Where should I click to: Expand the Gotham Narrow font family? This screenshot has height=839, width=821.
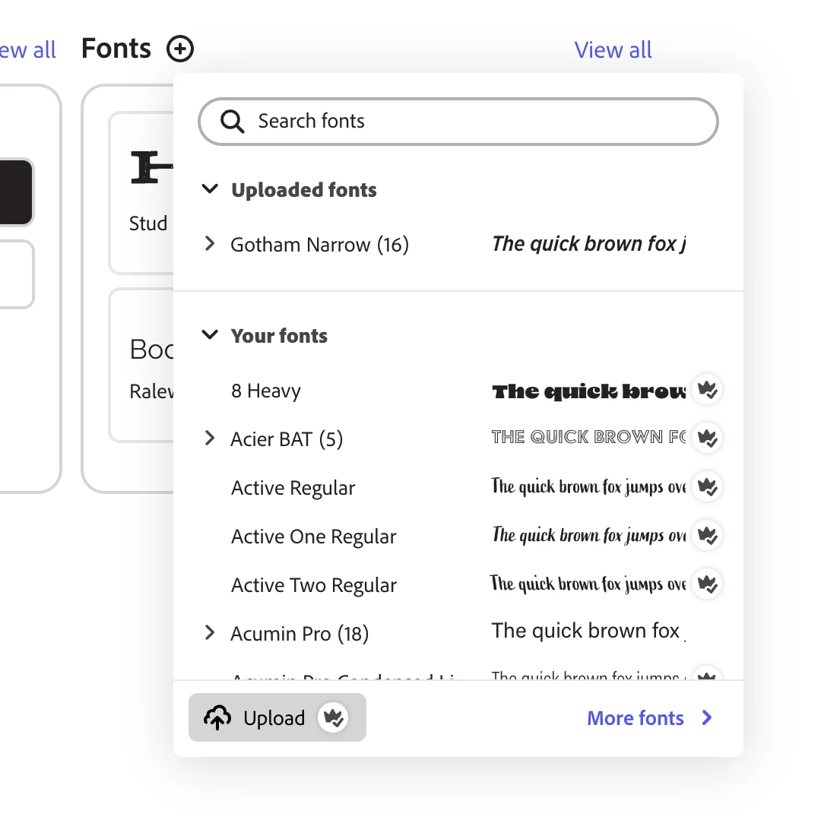[210, 244]
